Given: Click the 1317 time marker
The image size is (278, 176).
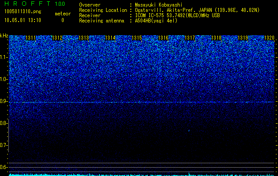Looking at the screenshot, I should (190, 38).
